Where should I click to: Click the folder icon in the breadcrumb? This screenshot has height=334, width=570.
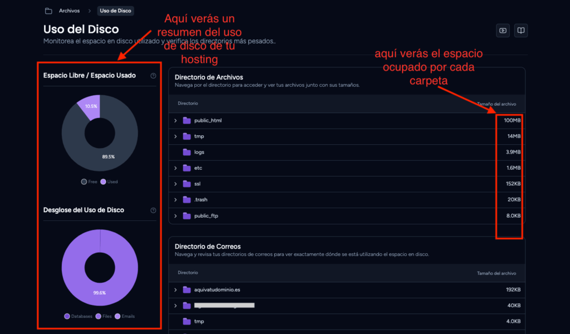(x=48, y=11)
